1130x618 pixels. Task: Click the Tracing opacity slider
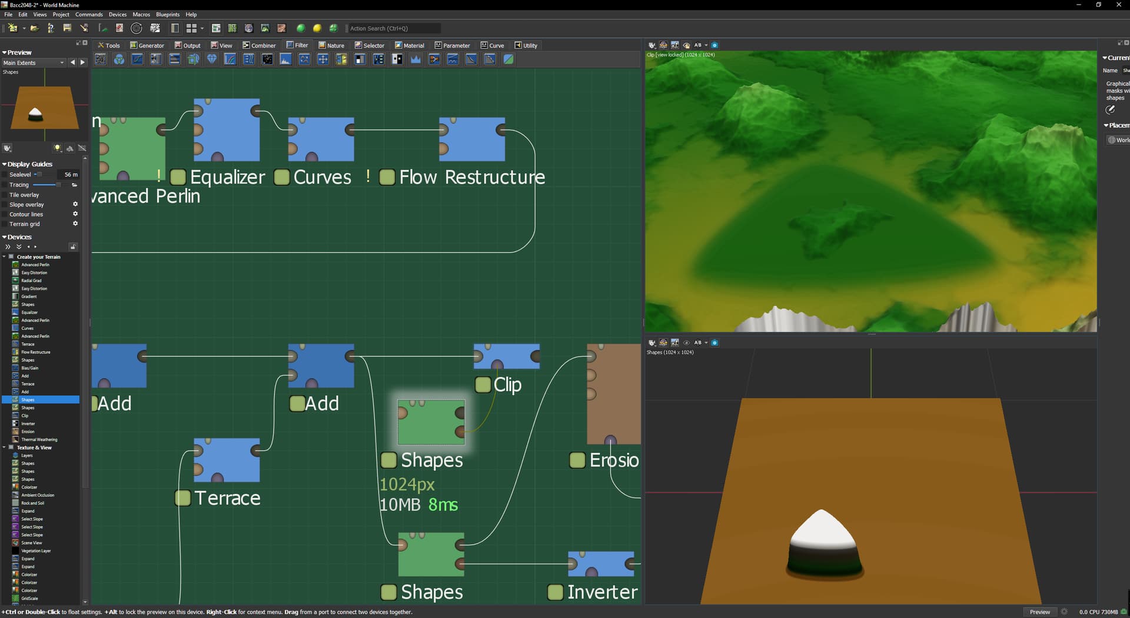(x=48, y=185)
